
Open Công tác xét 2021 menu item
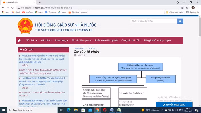click(131, 40)
